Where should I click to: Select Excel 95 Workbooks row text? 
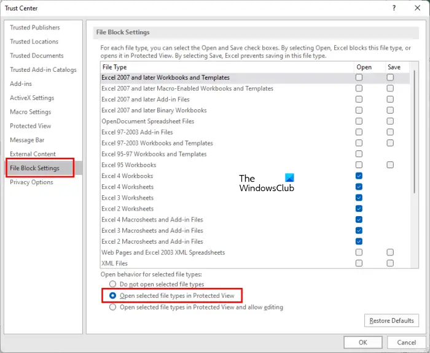coord(129,165)
